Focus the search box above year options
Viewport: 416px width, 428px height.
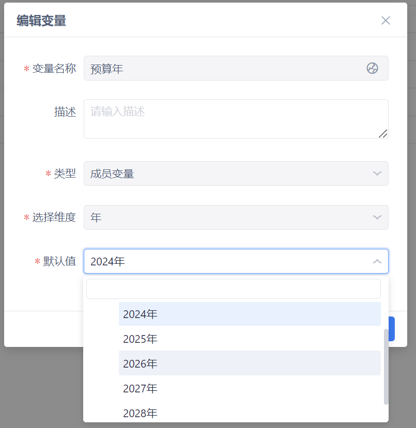233,289
